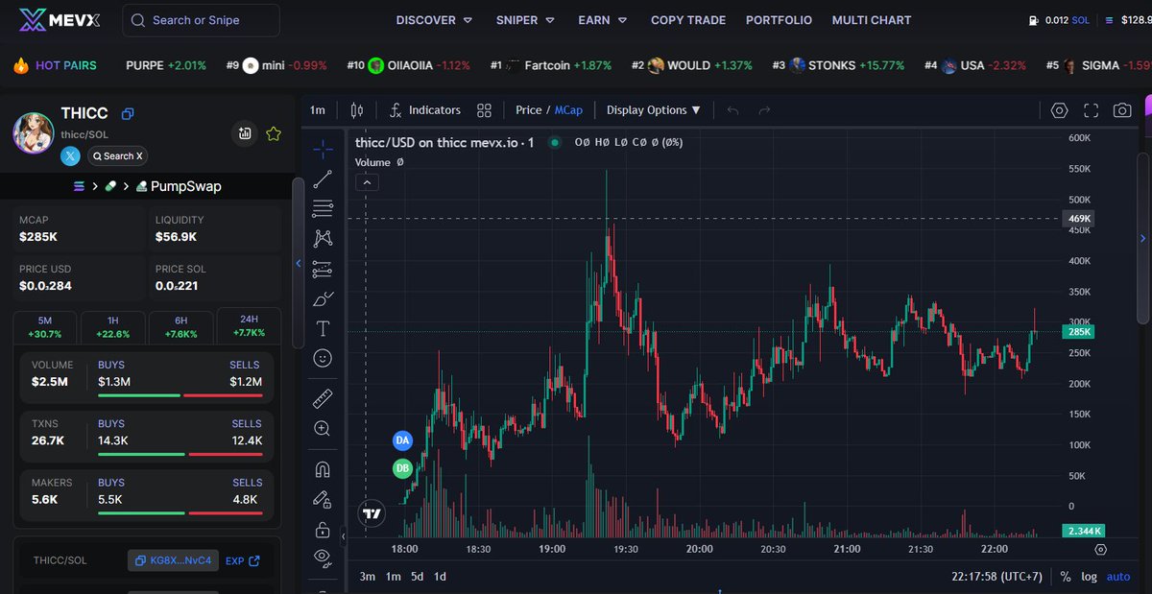Open the token's X (Twitter) profile

click(71, 155)
